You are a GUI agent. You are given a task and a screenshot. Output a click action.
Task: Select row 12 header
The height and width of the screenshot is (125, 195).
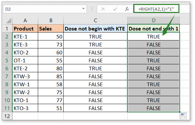pyautogui.click(x=7, y=116)
